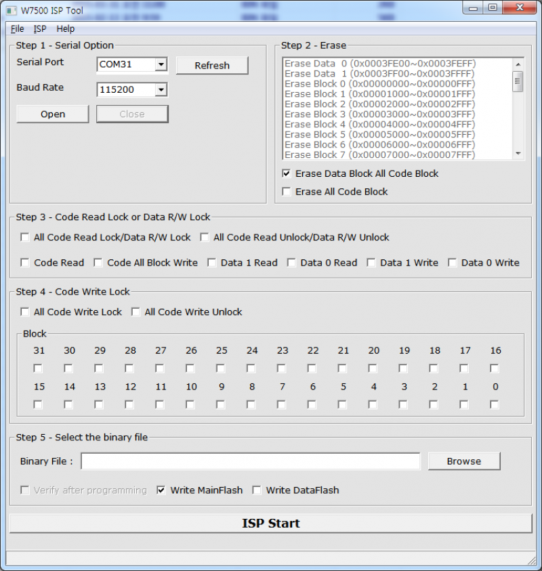
Task: Tick the Block 31 write lock checkbox
Action: tap(38, 368)
